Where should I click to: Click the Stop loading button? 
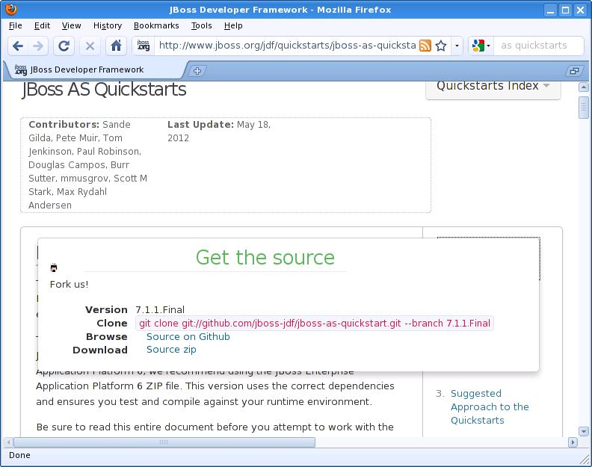point(90,46)
